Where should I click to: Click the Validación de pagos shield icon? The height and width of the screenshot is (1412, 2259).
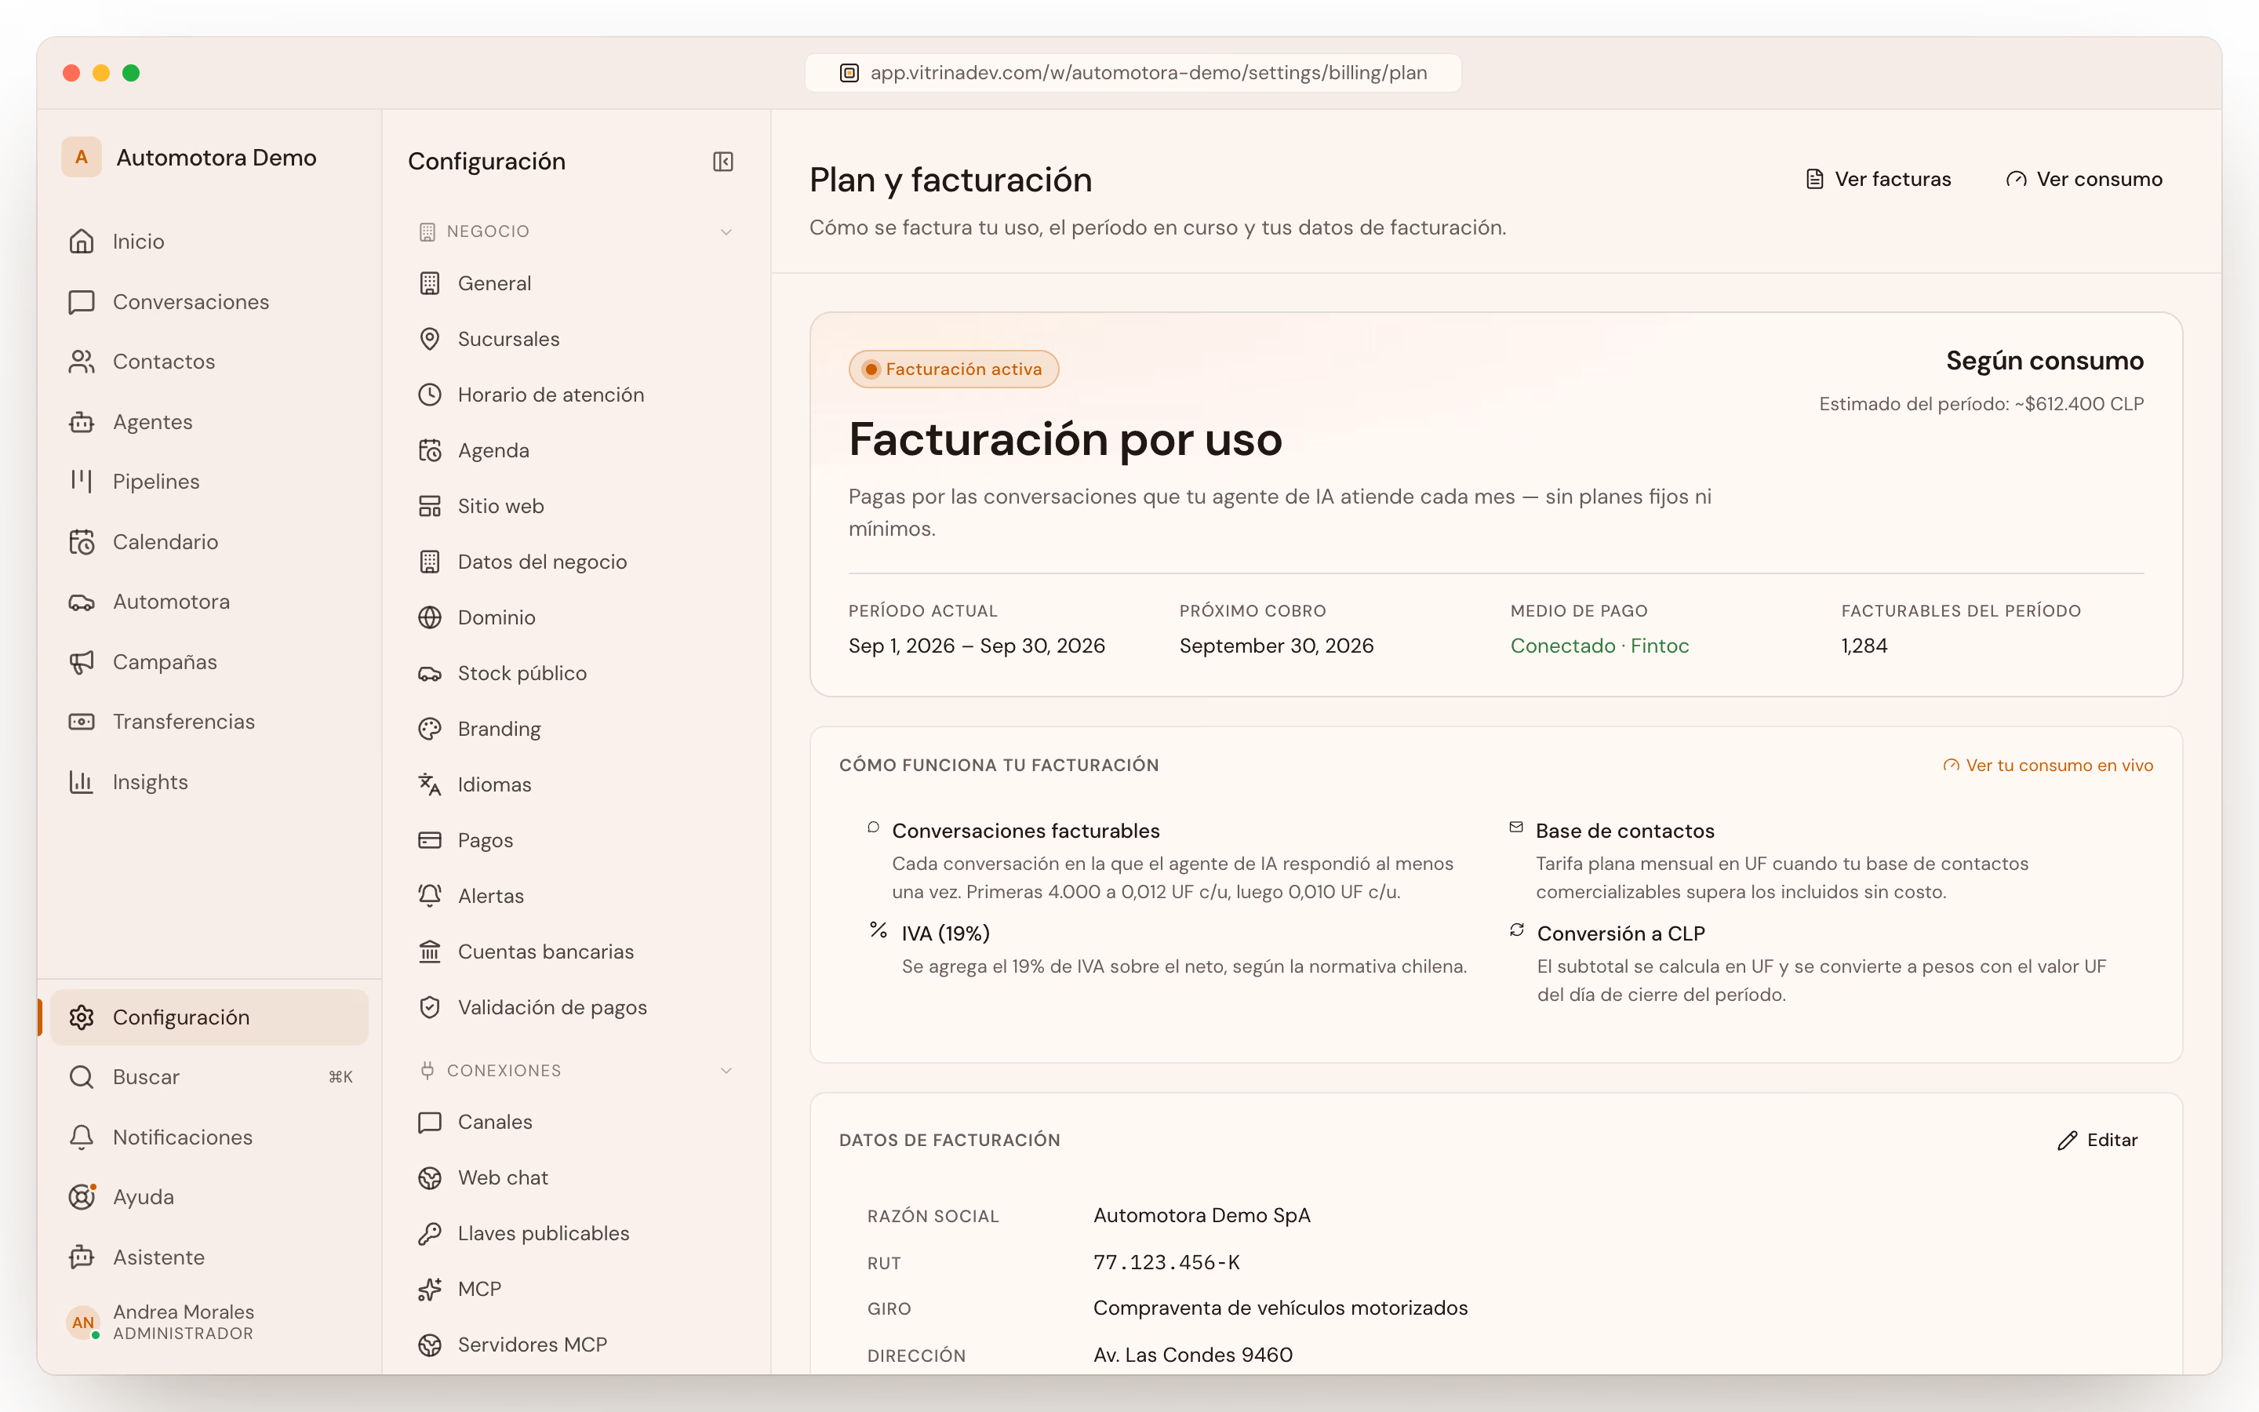coord(429,1008)
